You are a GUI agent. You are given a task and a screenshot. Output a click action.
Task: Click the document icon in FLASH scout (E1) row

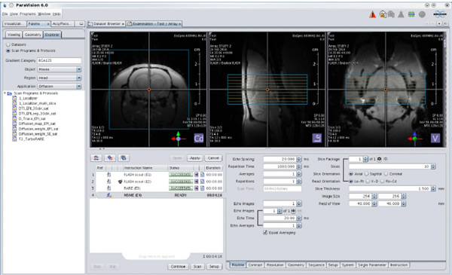(x=203, y=175)
